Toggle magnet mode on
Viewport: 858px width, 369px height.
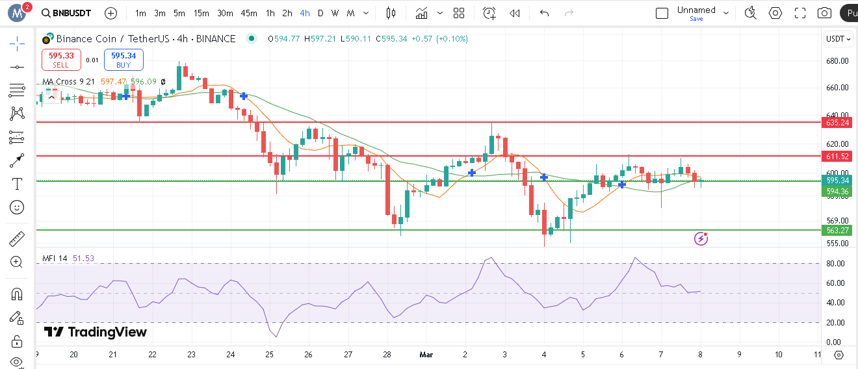17,294
